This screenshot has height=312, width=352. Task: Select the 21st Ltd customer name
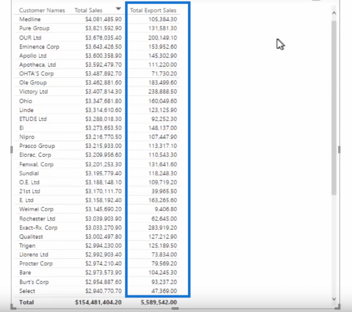pyautogui.click(x=30, y=191)
